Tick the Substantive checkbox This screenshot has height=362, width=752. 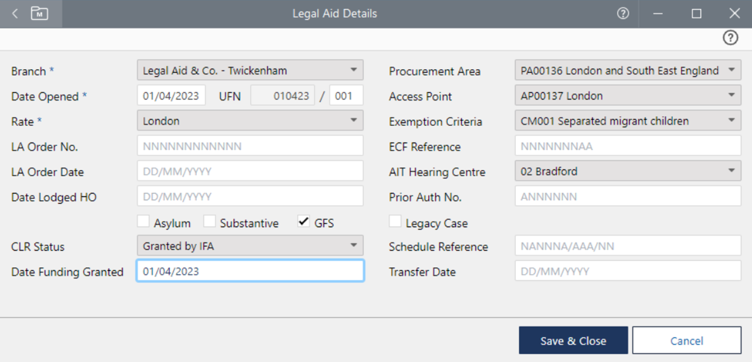pyautogui.click(x=210, y=222)
